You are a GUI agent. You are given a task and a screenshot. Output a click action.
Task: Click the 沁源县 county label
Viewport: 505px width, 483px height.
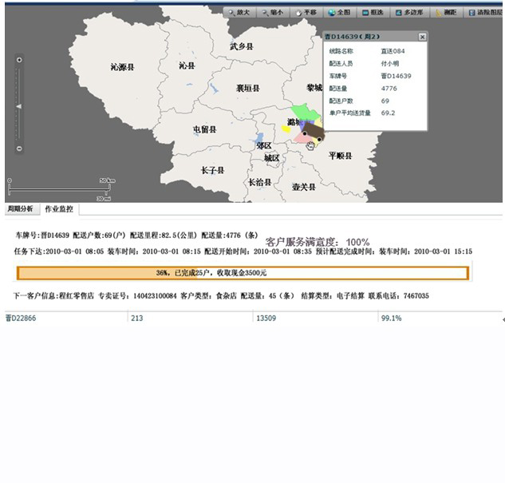pyautogui.click(x=122, y=67)
